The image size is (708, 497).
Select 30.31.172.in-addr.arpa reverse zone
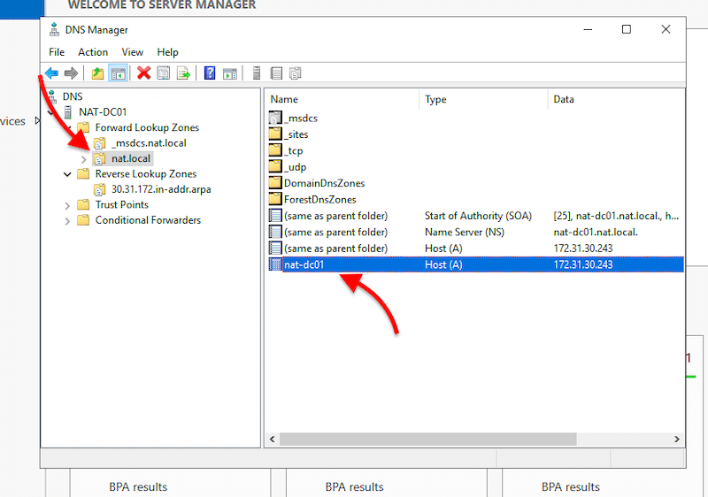161,189
